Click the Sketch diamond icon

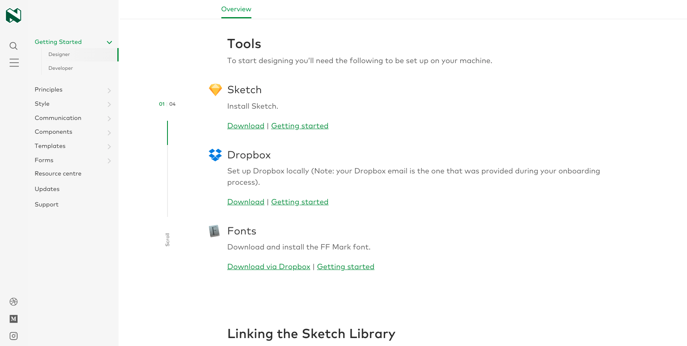pos(215,90)
